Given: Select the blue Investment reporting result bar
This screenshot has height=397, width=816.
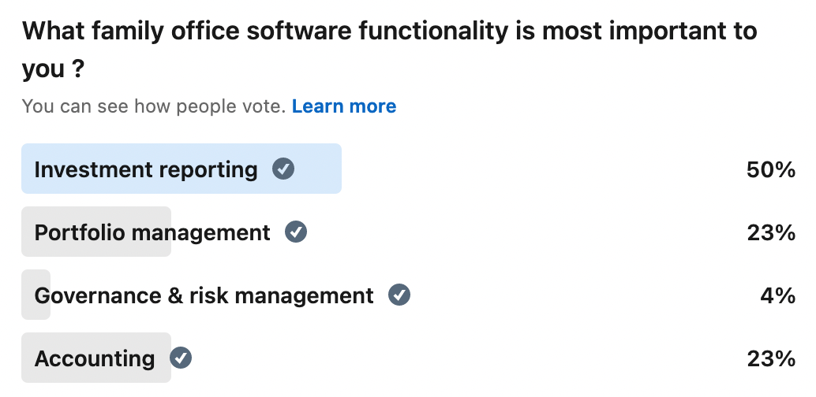Looking at the screenshot, I should tap(181, 169).
